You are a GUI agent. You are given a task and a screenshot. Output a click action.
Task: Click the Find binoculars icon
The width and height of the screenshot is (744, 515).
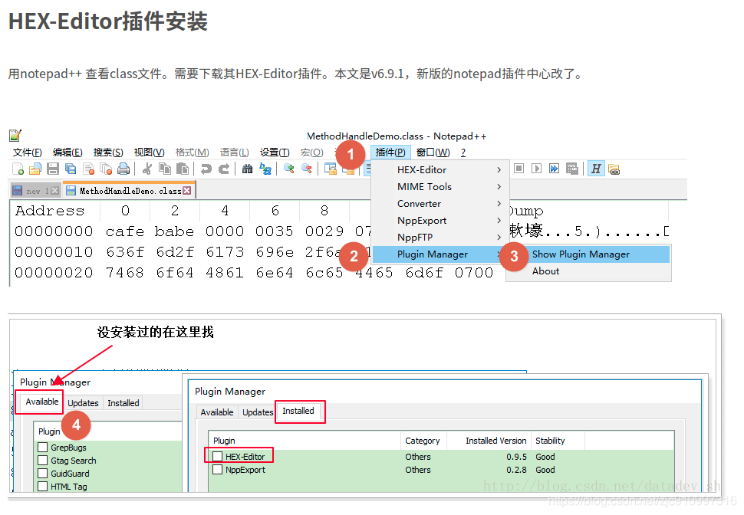tap(247, 169)
